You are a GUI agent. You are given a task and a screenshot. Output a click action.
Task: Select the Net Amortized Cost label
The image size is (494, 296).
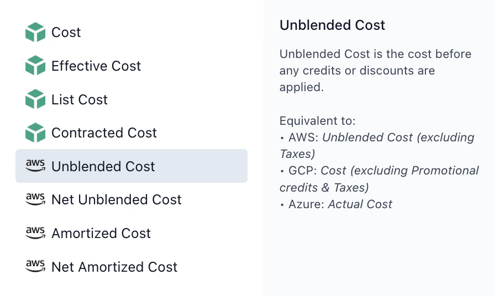[114, 267]
